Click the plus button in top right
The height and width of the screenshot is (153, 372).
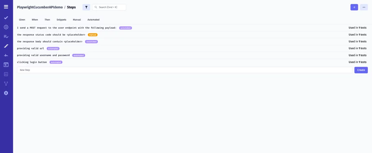pyautogui.click(x=354, y=7)
